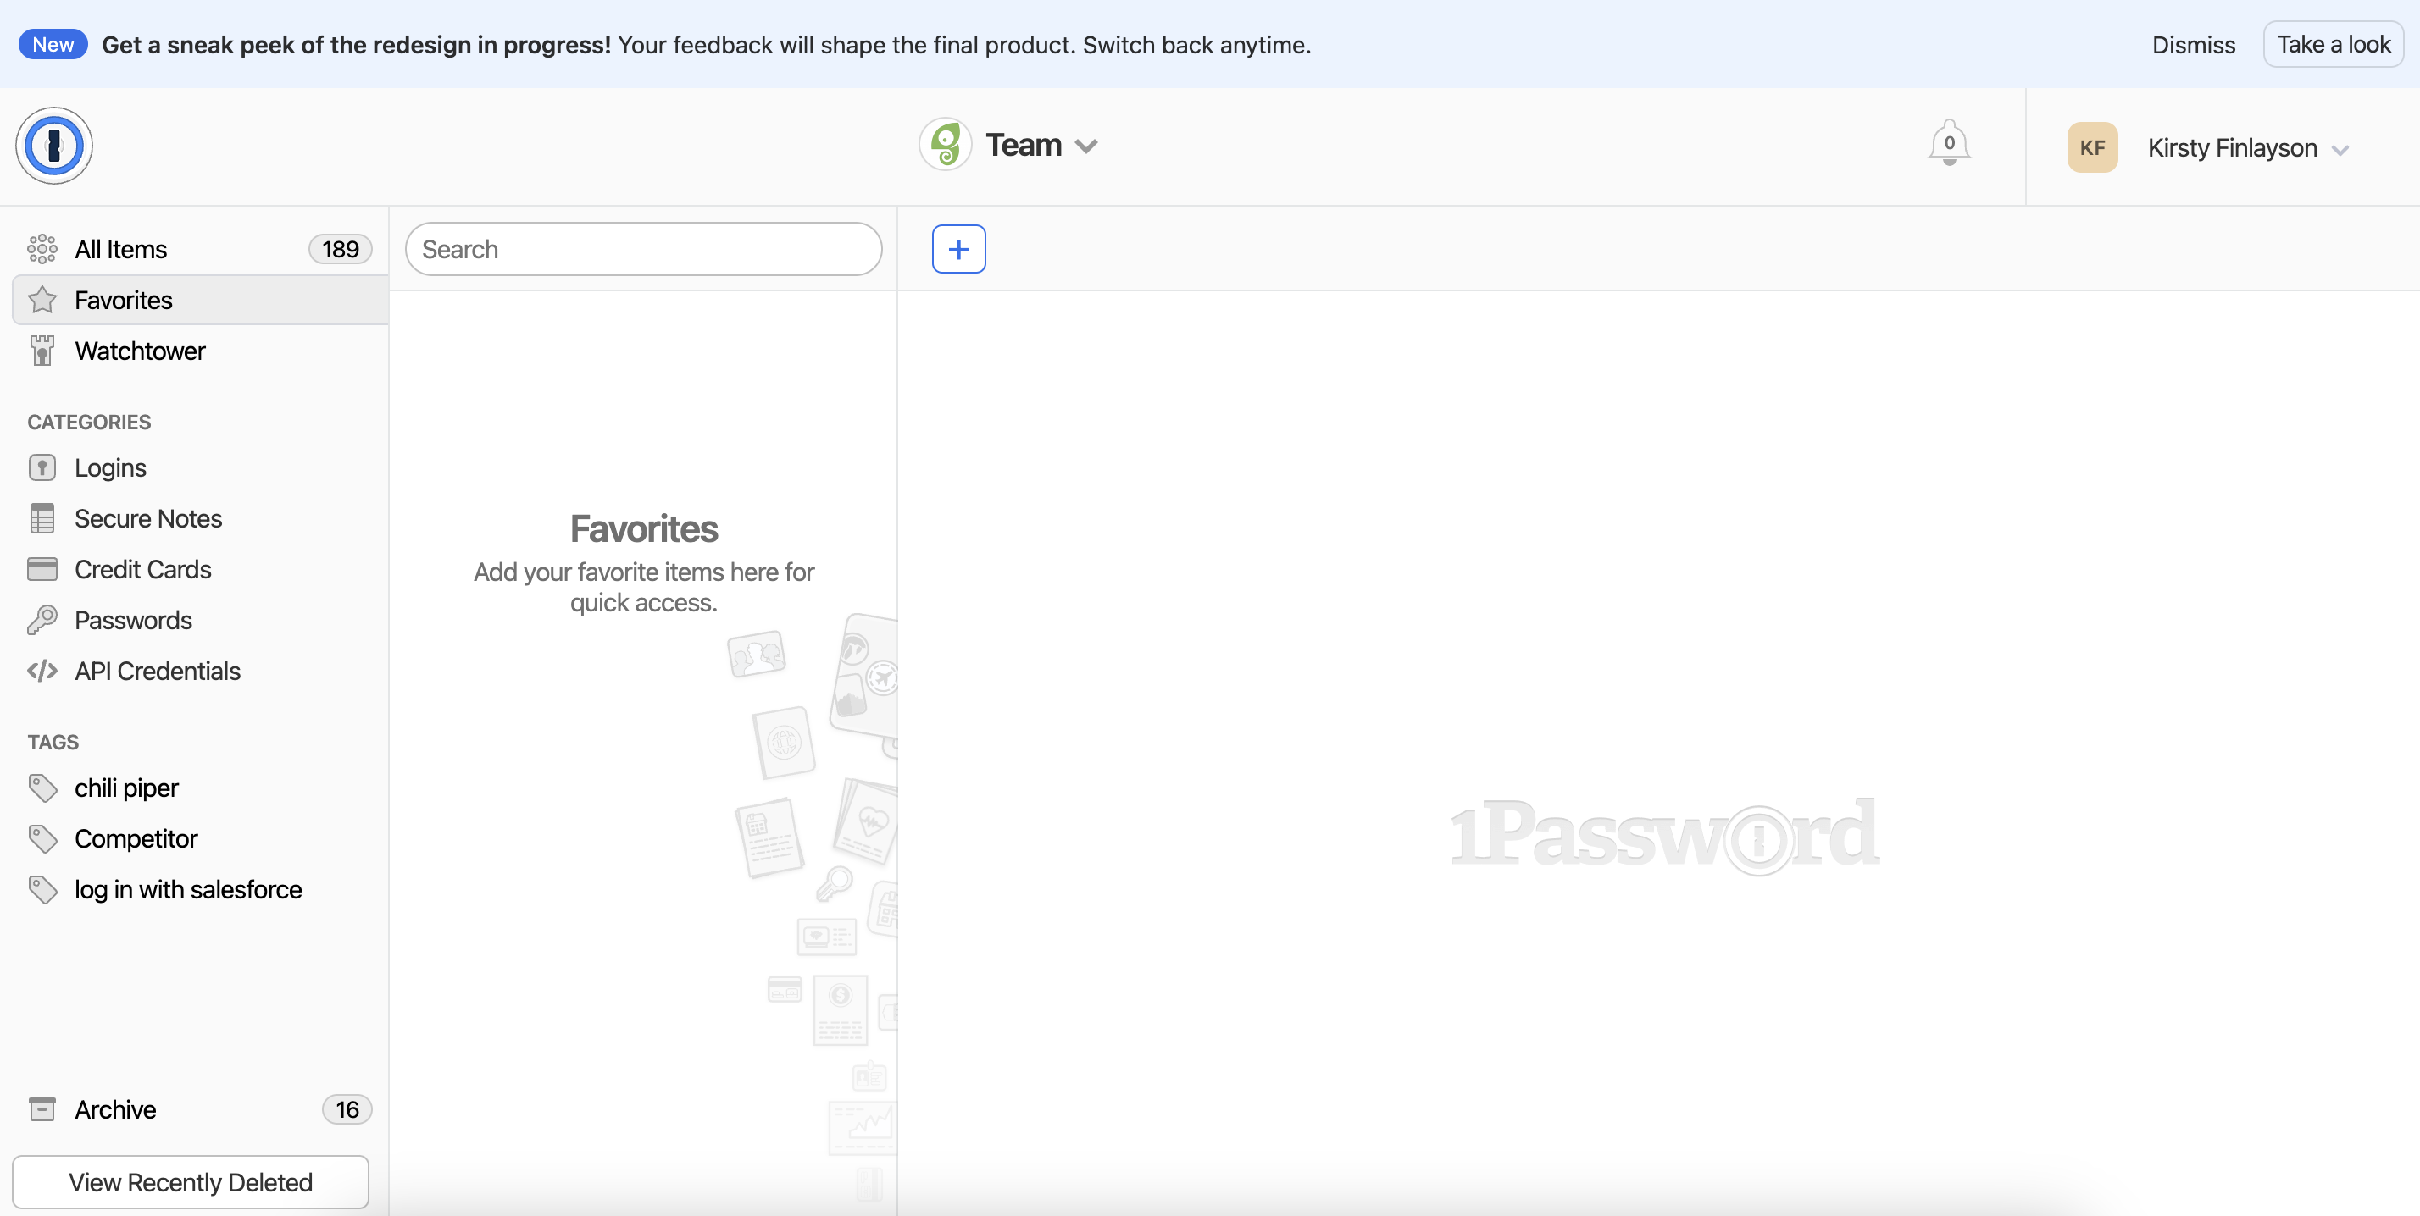Click the Watchtower tower icon
Screen dimensions: 2420x1216
pyautogui.click(x=42, y=351)
